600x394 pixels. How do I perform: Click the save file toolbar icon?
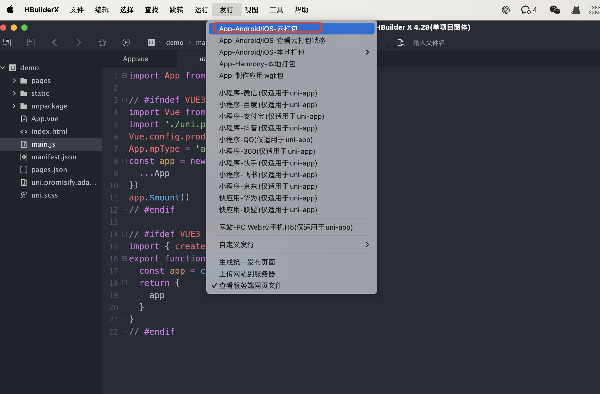tap(31, 42)
